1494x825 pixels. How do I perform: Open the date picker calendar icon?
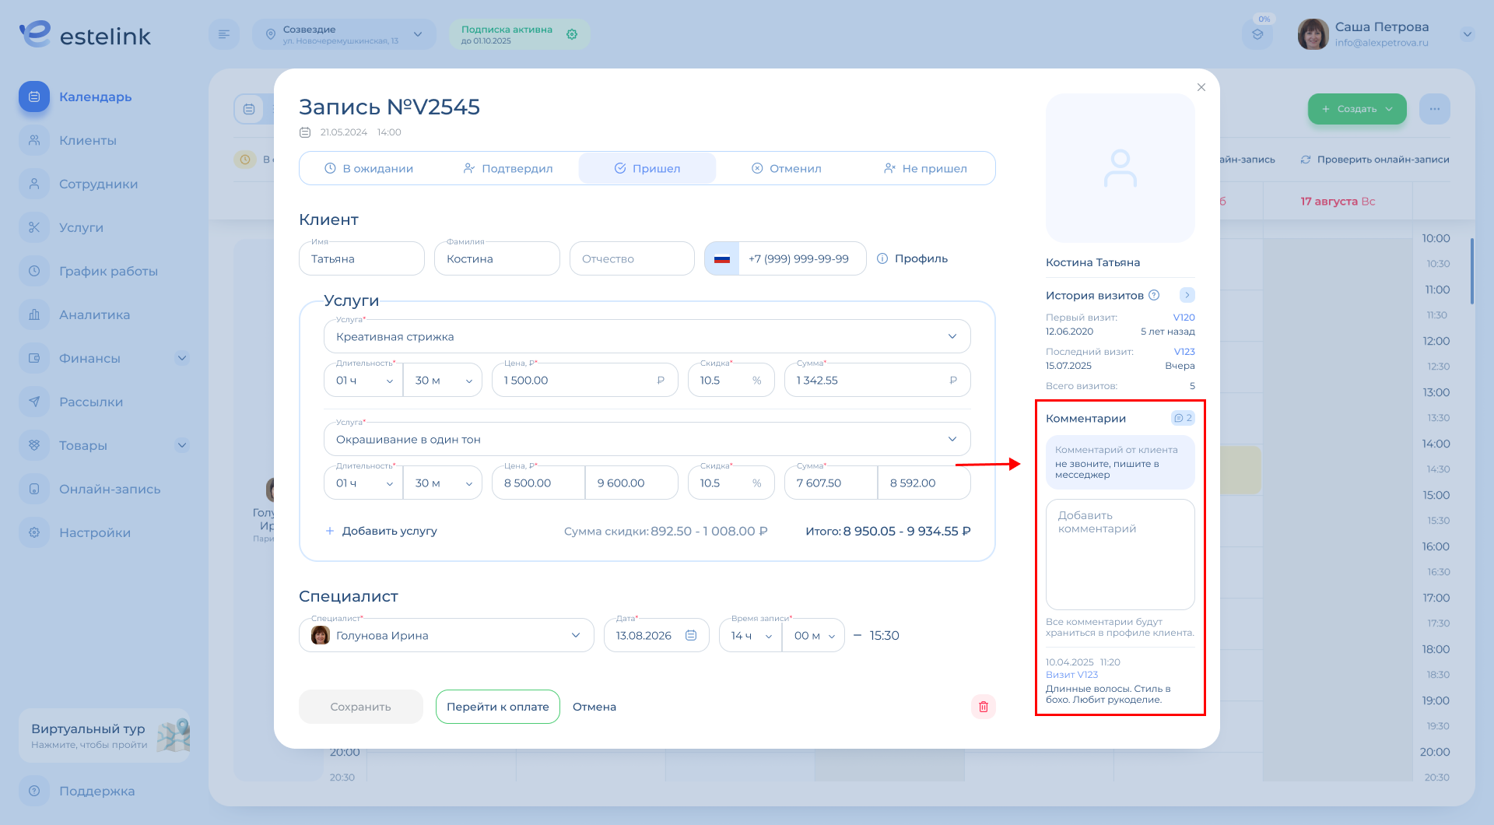[691, 636]
